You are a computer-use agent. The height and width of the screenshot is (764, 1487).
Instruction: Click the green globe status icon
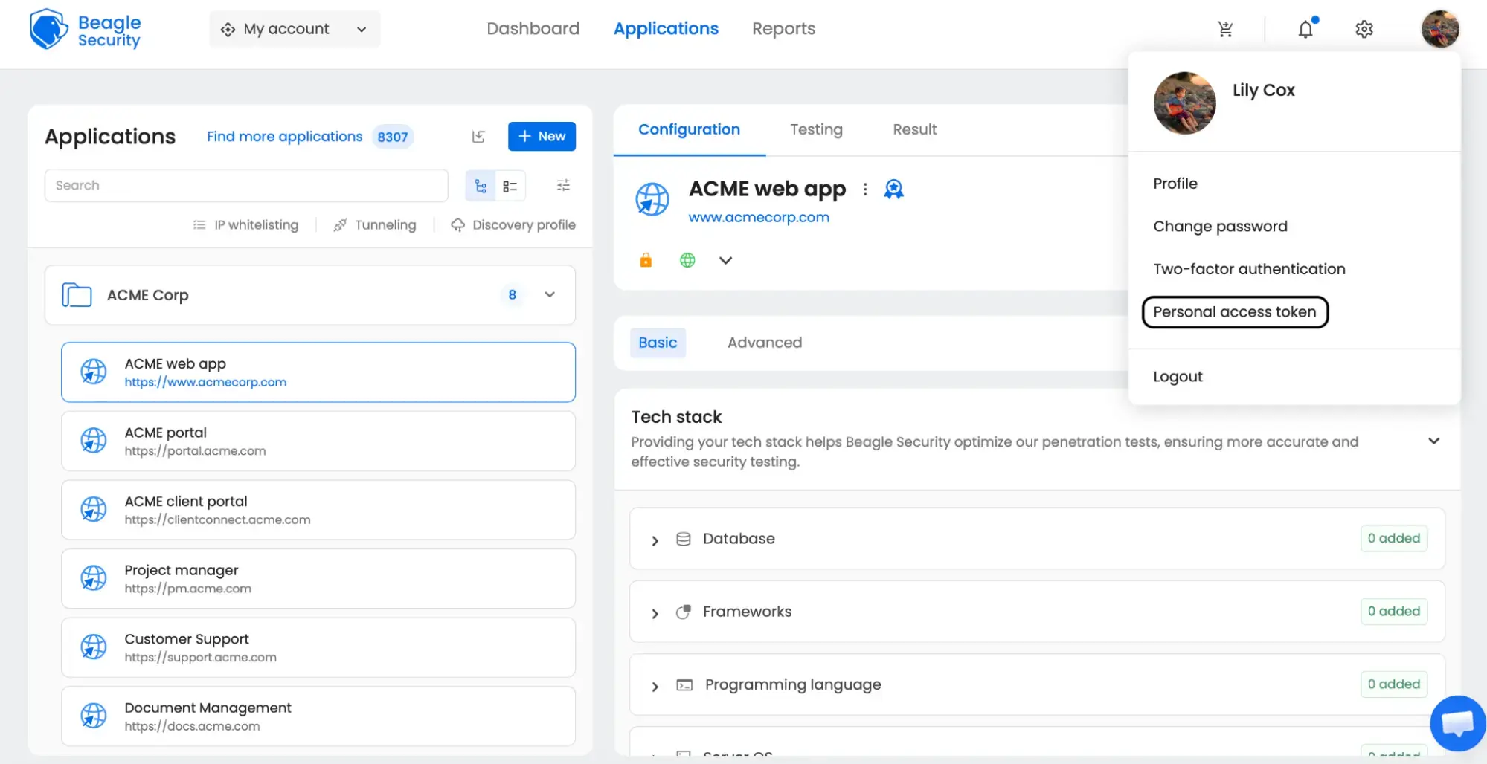point(687,260)
